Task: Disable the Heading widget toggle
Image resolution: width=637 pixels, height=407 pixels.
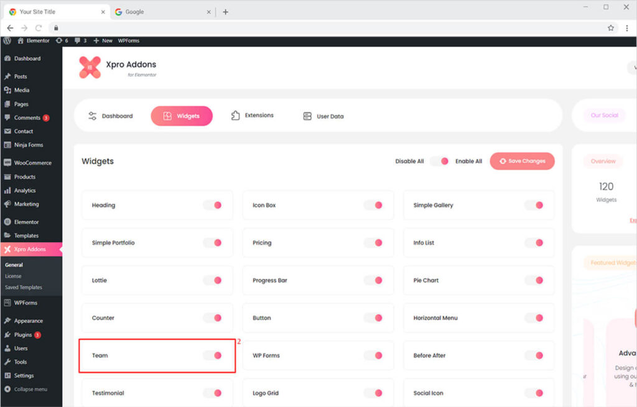Action: pos(213,205)
